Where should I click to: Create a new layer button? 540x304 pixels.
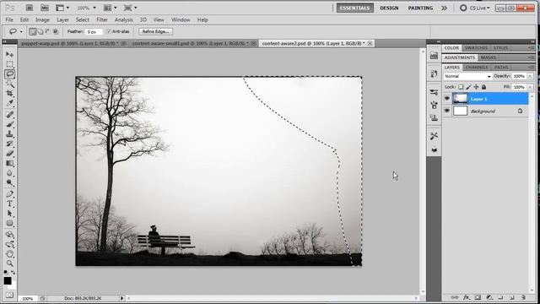(511, 297)
